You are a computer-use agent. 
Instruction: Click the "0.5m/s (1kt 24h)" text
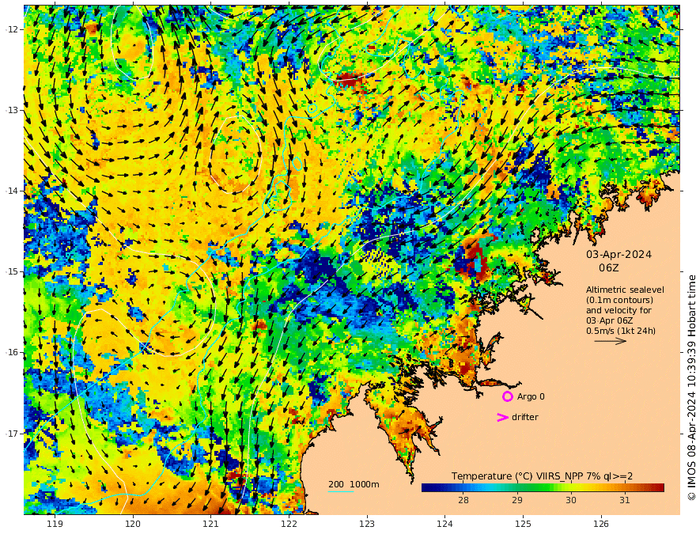pyautogui.click(x=621, y=331)
